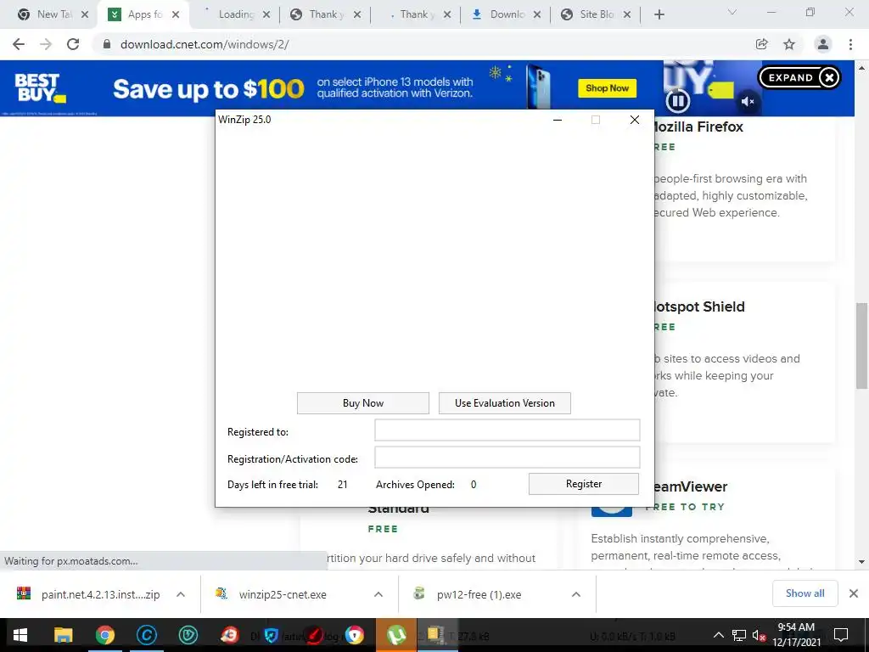Click the Best Buy logo
Screen dimensions: 869x652
click(x=39, y=88)
